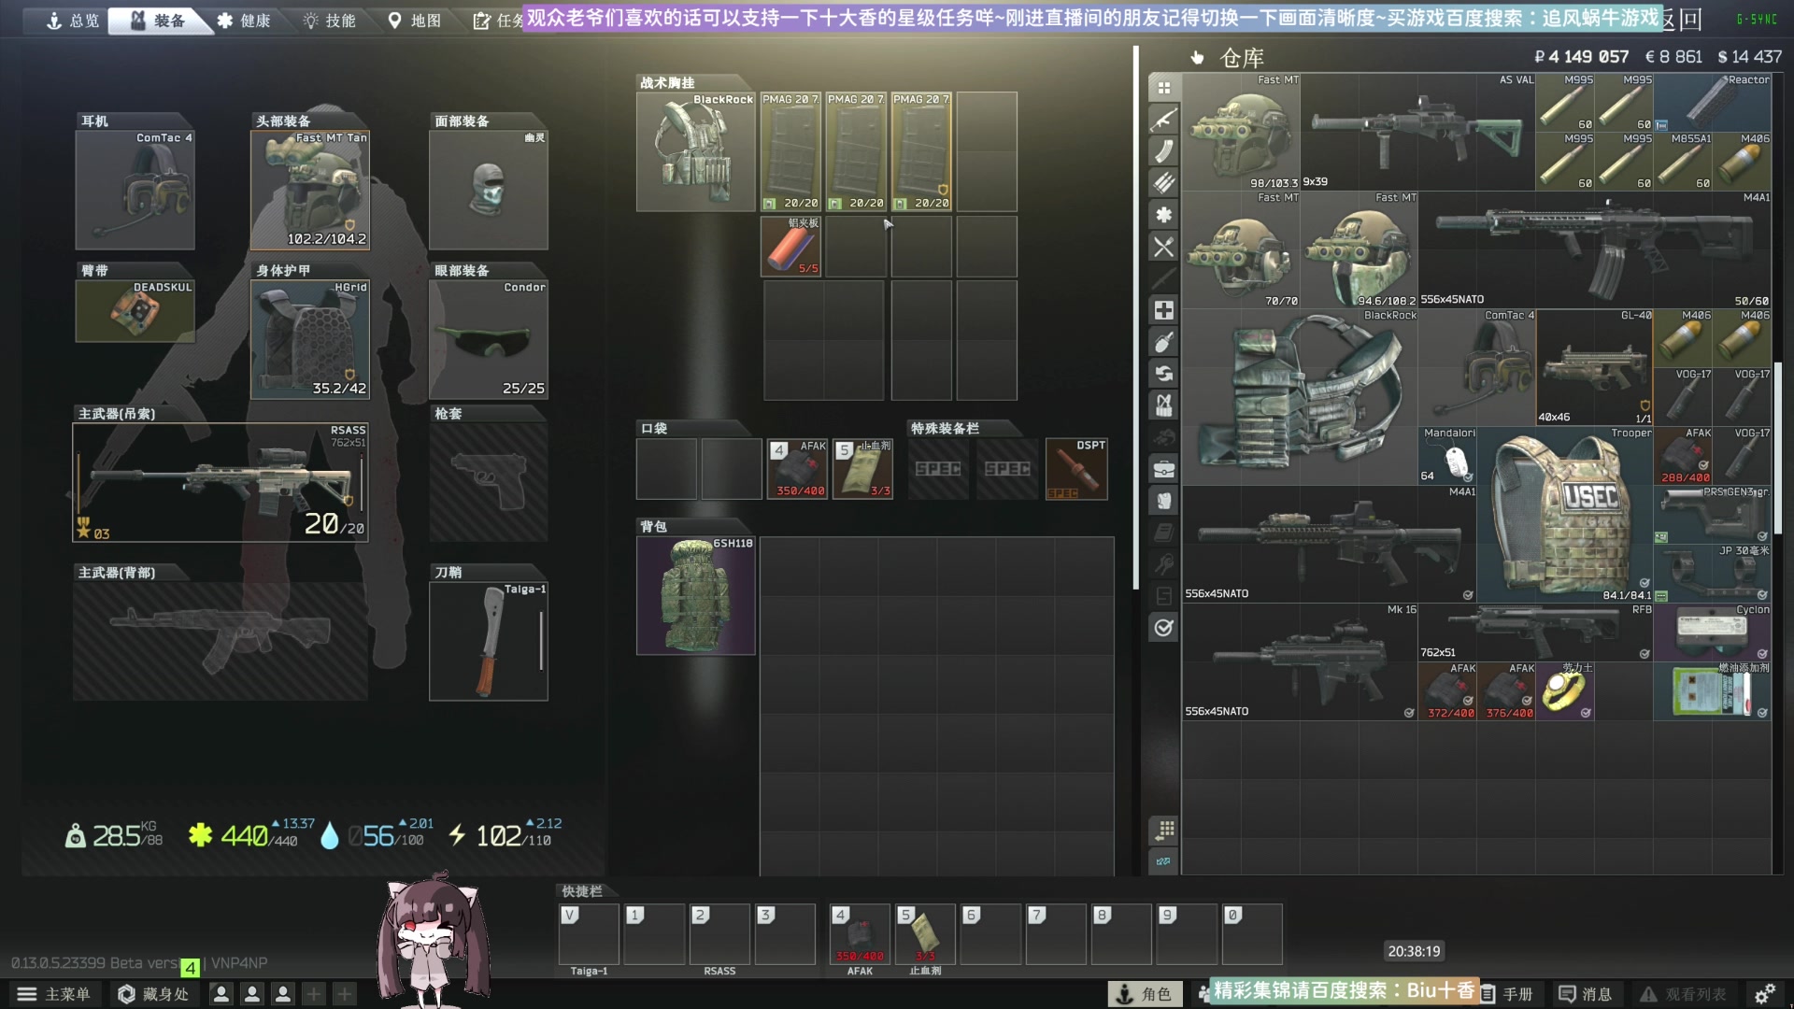The width and height of the screenshot is (1794, 1009).
Task: Click the 6SH118 backpack slot
Action: [695, 595]
